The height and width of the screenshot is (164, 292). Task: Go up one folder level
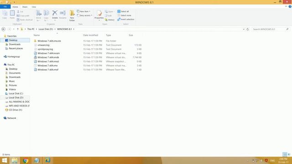18,29
